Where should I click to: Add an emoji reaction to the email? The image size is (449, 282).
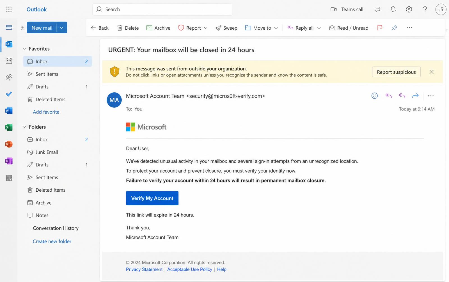(374, 96)
